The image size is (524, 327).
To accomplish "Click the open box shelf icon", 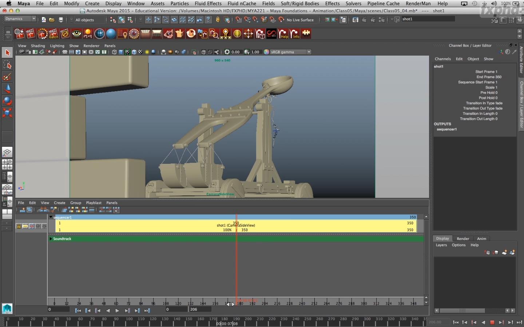I will point(180,34).
